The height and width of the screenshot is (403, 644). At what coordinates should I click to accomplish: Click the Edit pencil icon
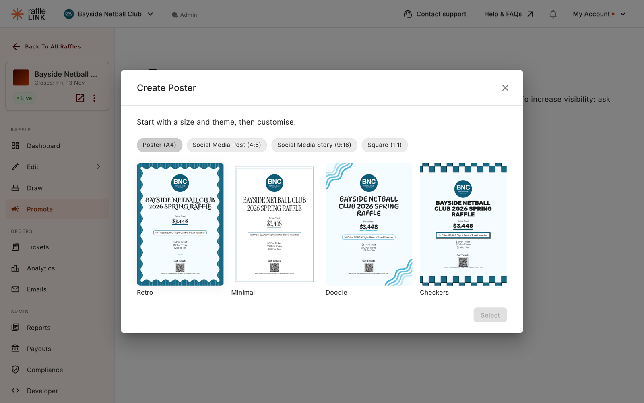coord(15,166)
